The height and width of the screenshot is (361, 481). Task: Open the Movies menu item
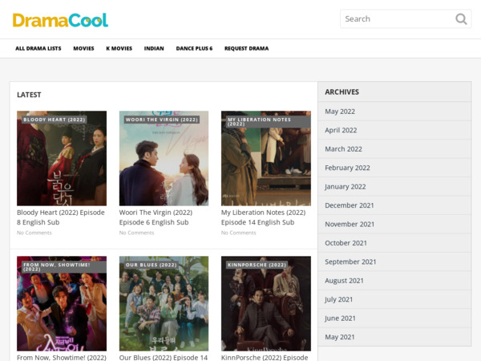83,48
